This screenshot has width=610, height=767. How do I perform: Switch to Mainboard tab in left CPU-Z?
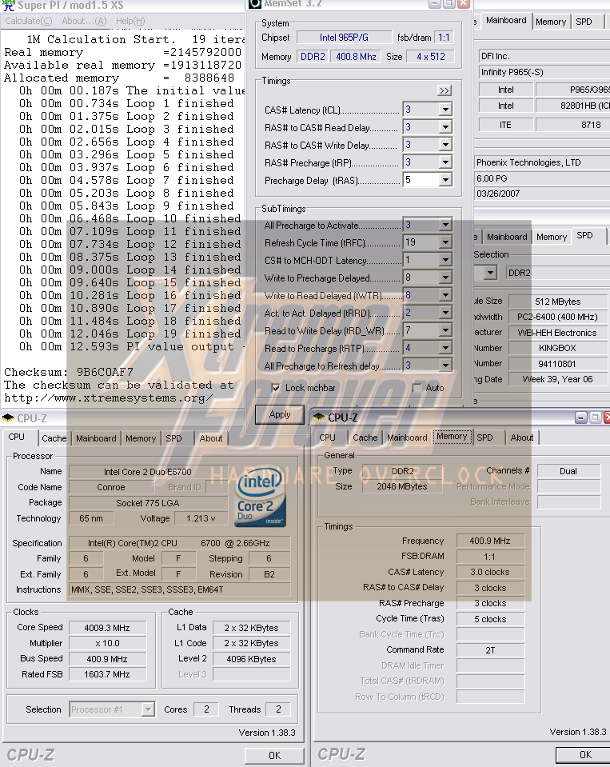[96, 438]
